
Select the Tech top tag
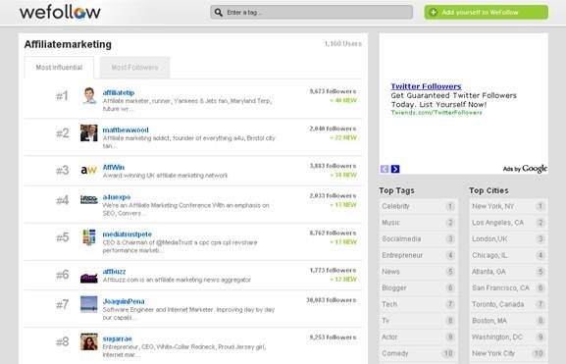tap(418, 304)
